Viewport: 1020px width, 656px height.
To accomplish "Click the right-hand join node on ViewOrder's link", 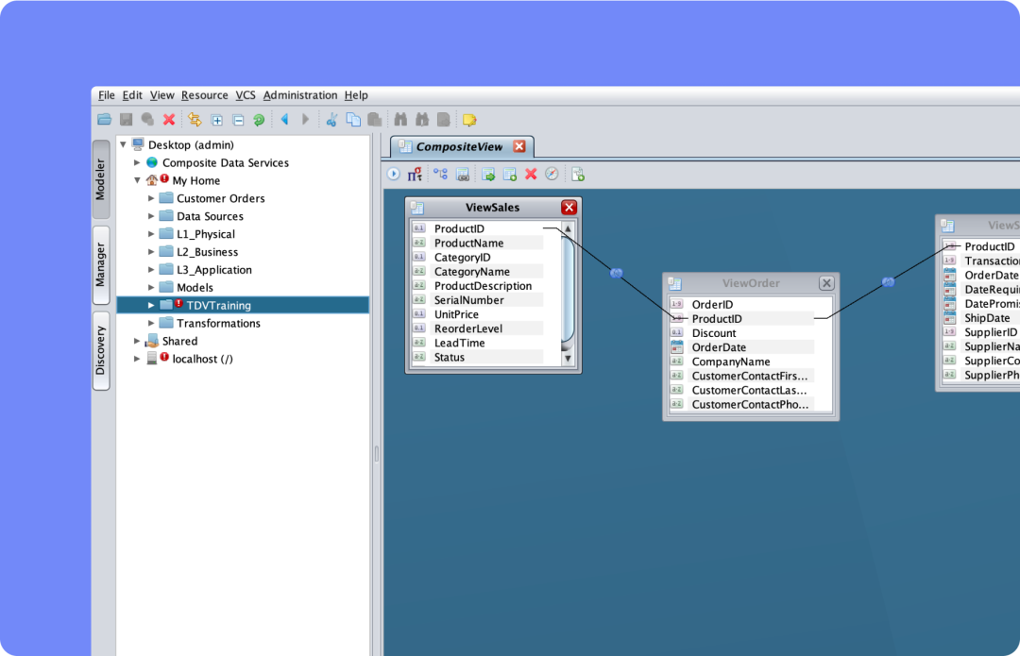I will point(888,282).
